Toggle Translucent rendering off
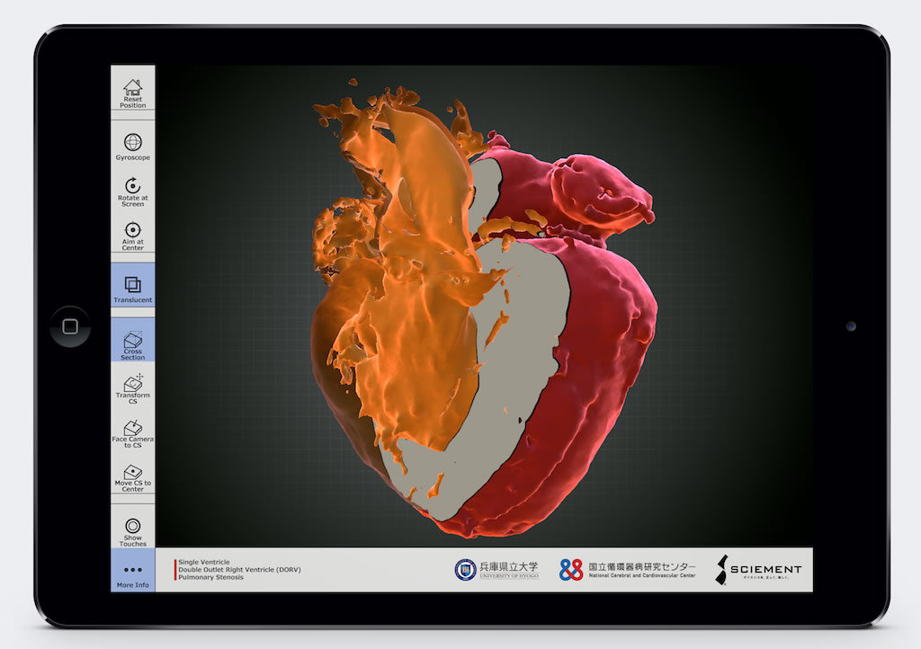921x649 pixels. [132, 286]
